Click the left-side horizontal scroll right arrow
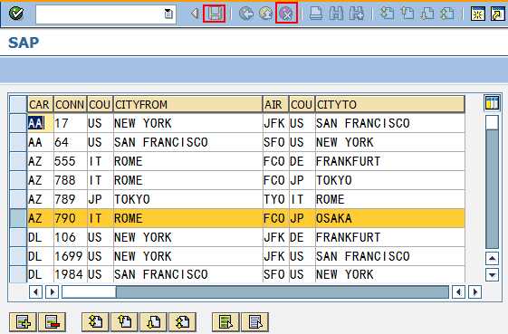 tap(53, 292)
